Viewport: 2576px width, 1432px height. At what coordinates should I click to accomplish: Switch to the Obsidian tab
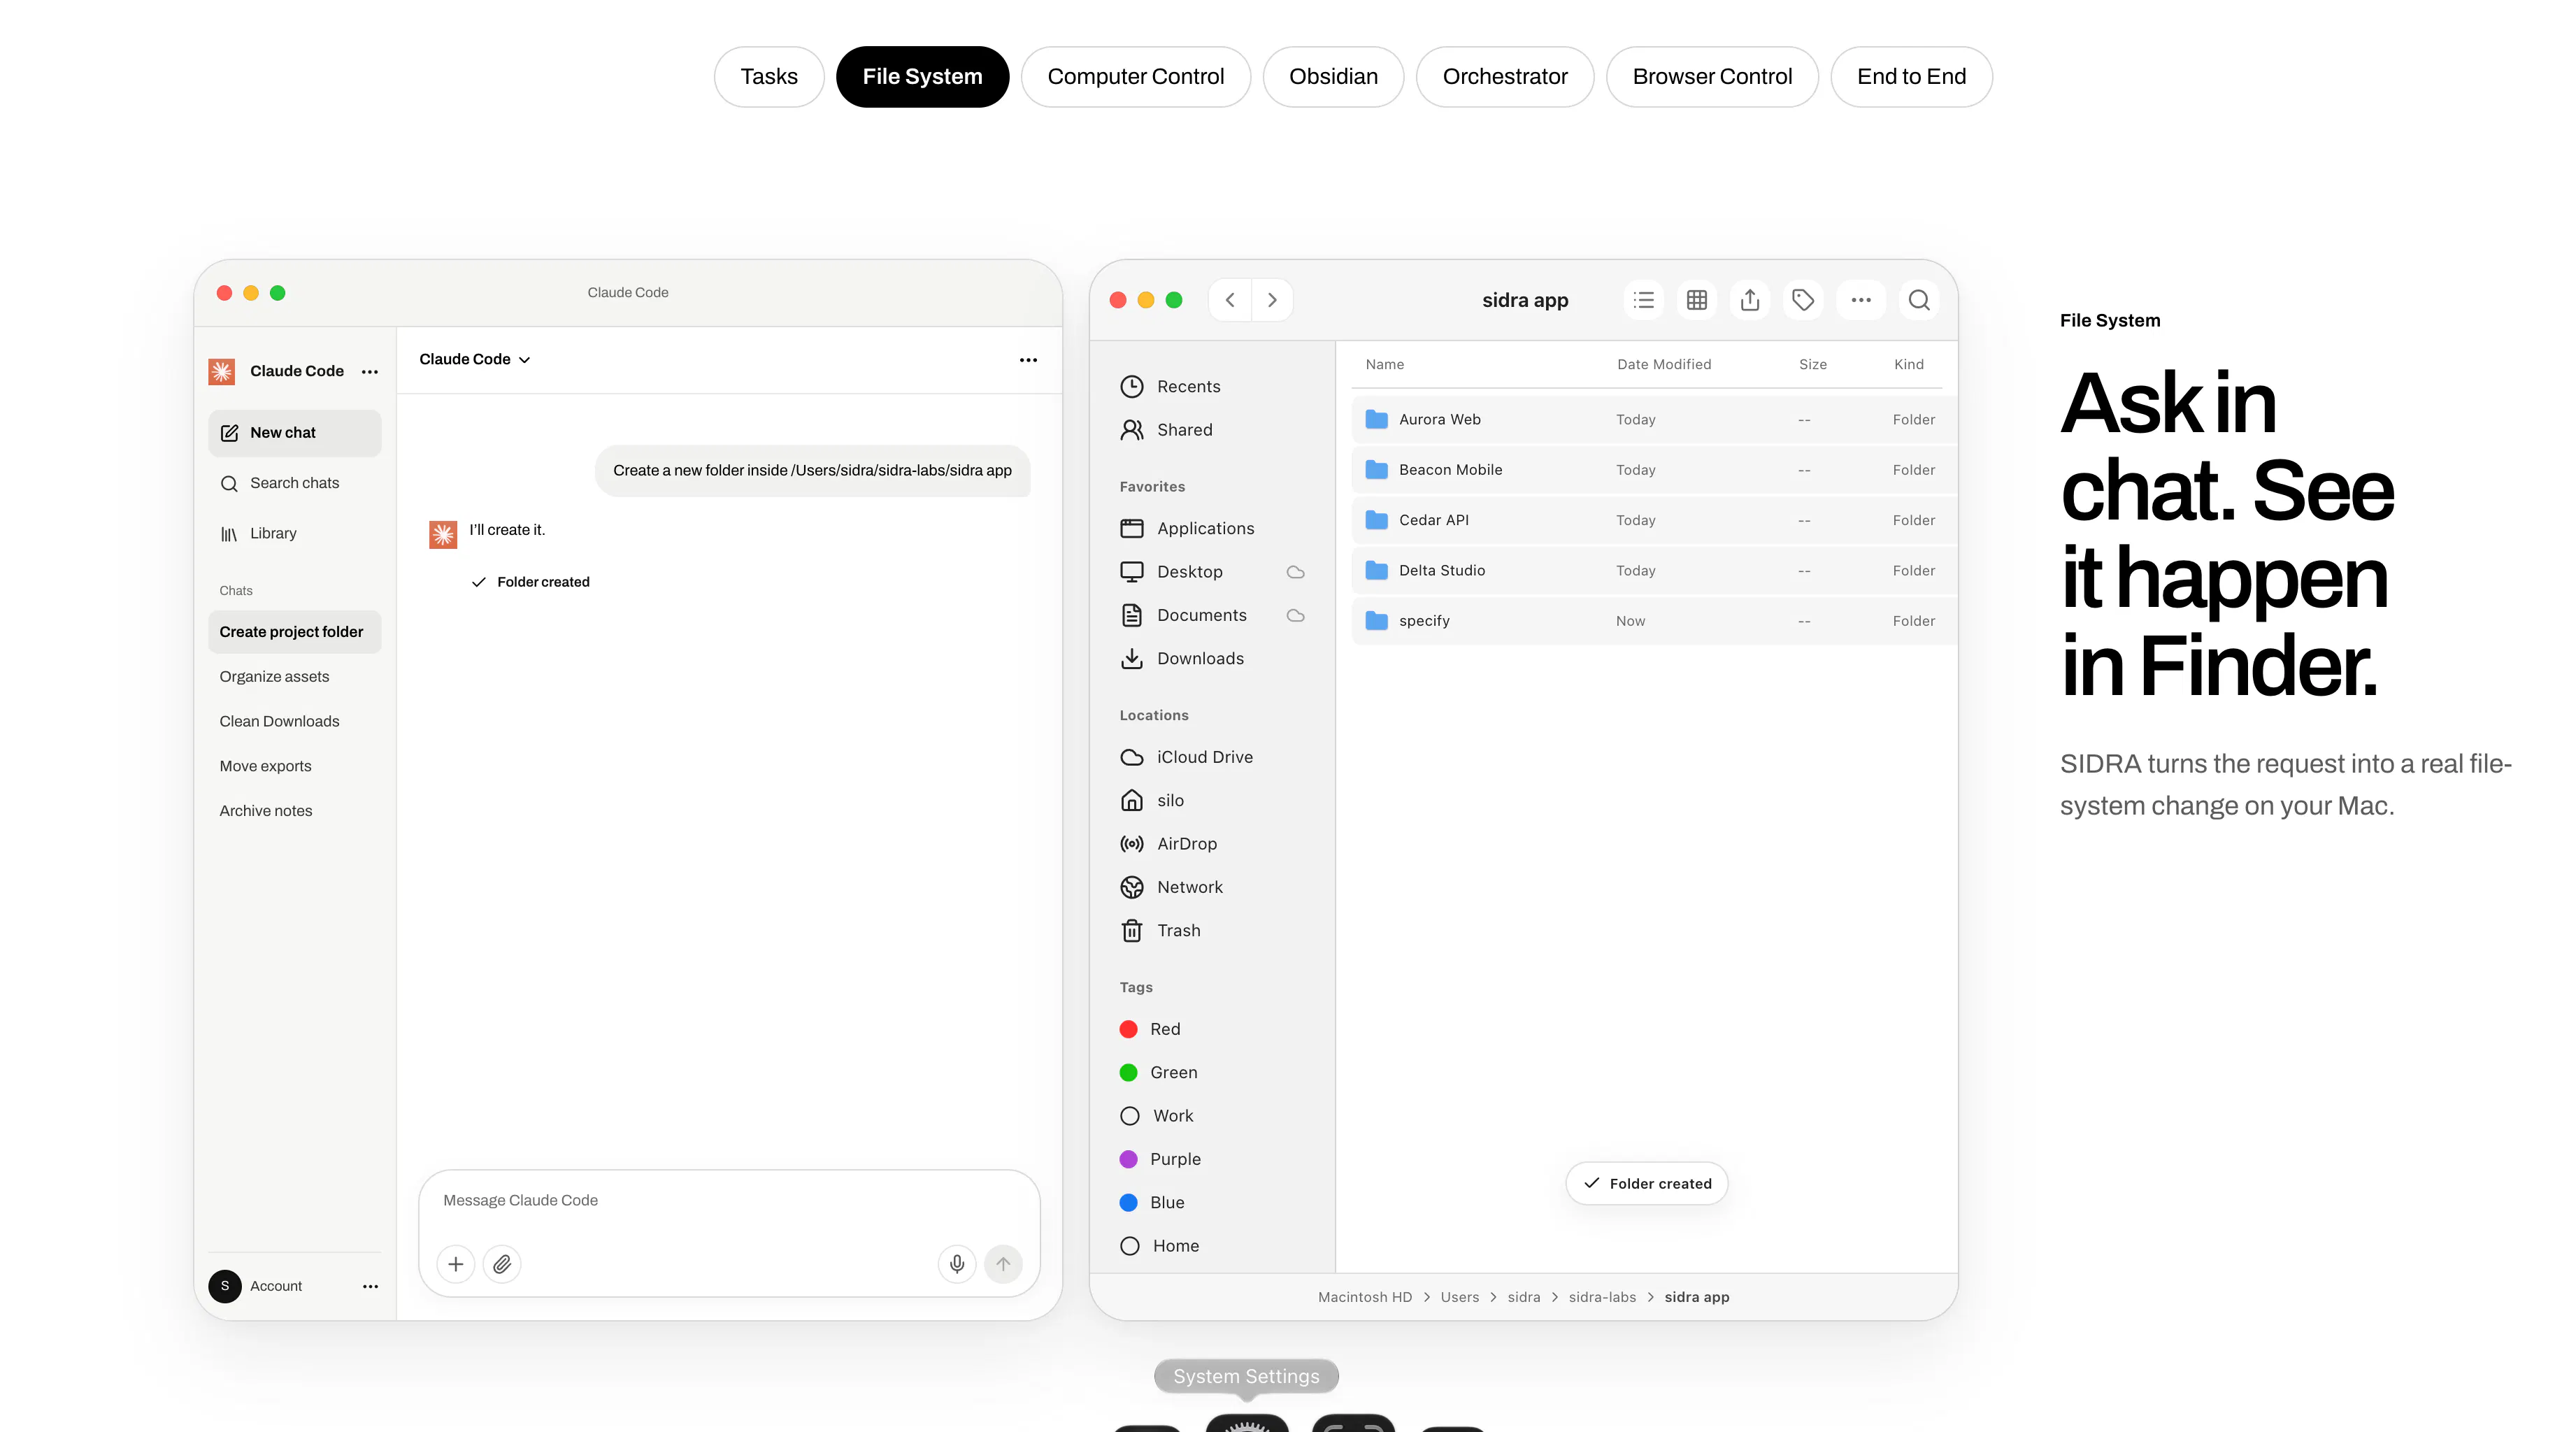[1333, 77]
